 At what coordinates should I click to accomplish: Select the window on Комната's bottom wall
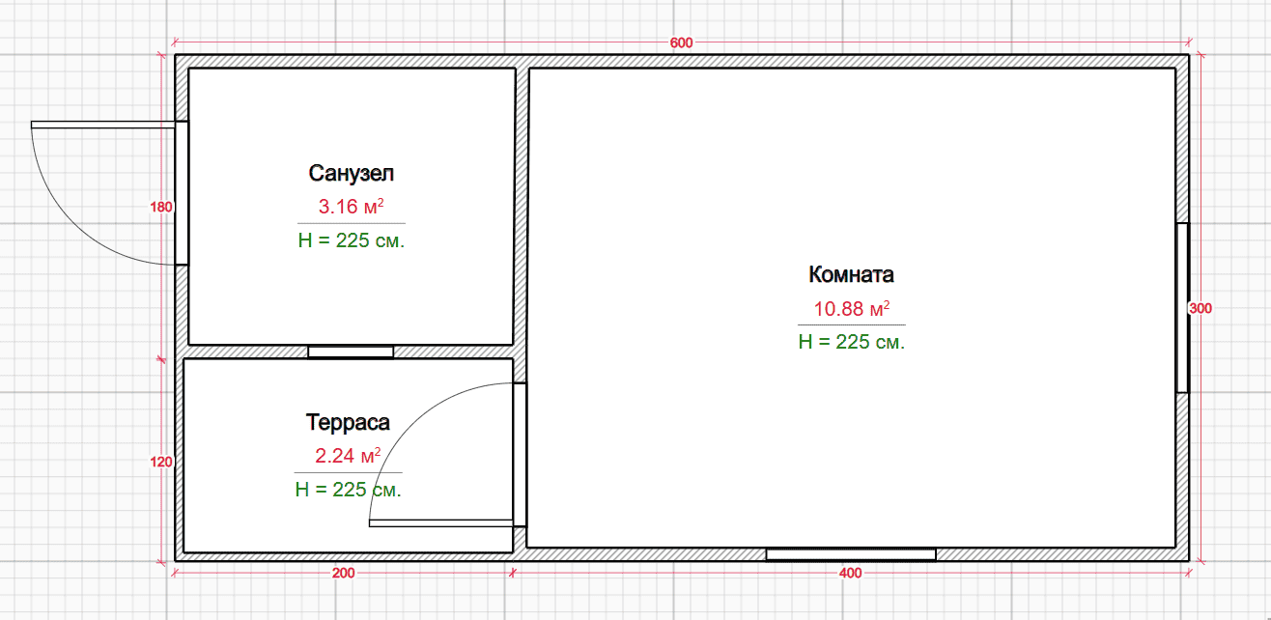pyautogui.click(x=851, y=554)
